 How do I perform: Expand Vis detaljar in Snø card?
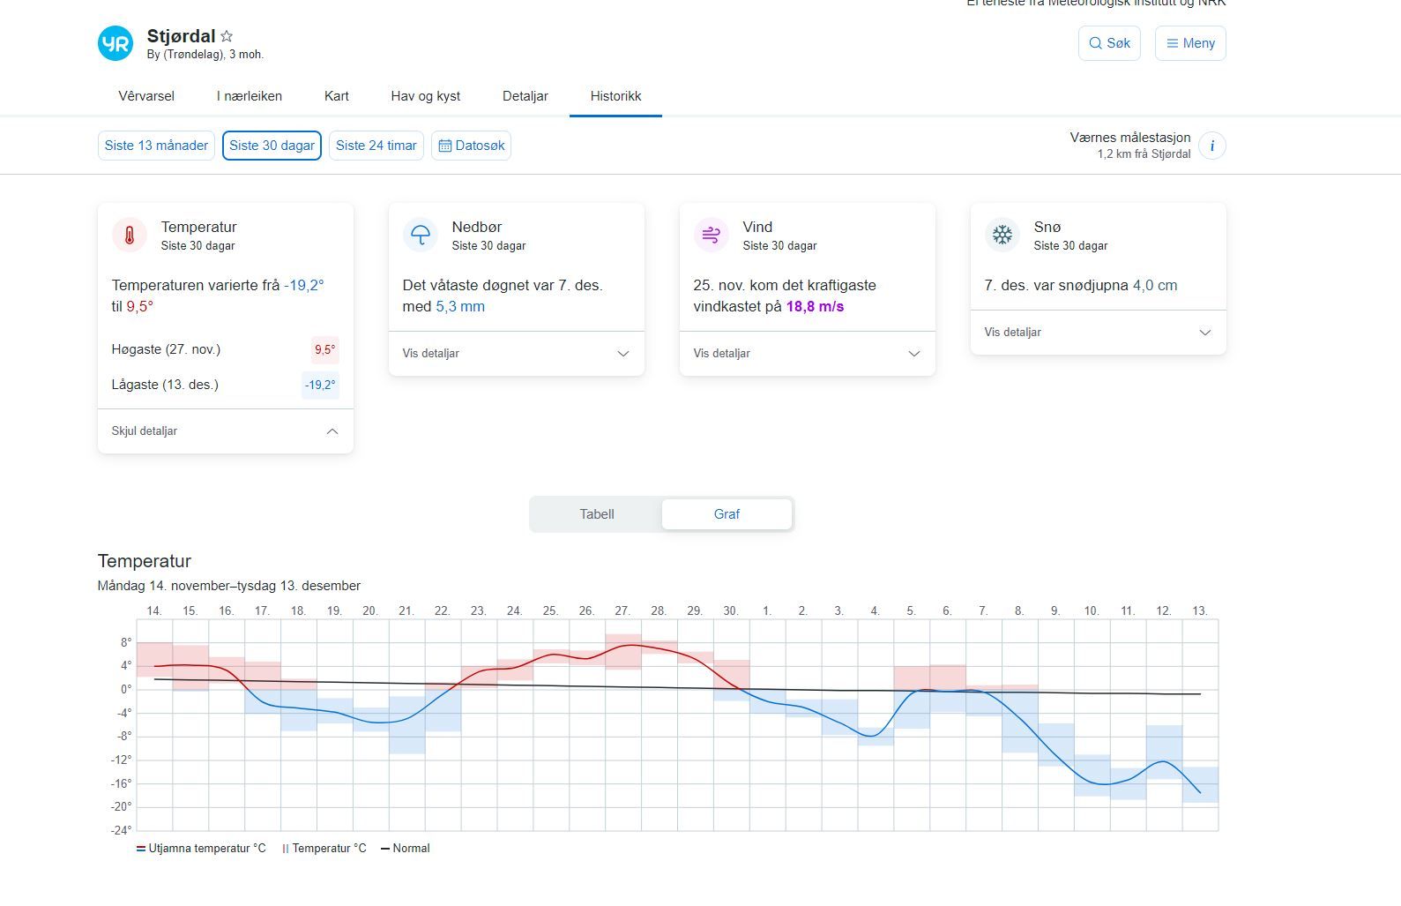[1098, 333]
